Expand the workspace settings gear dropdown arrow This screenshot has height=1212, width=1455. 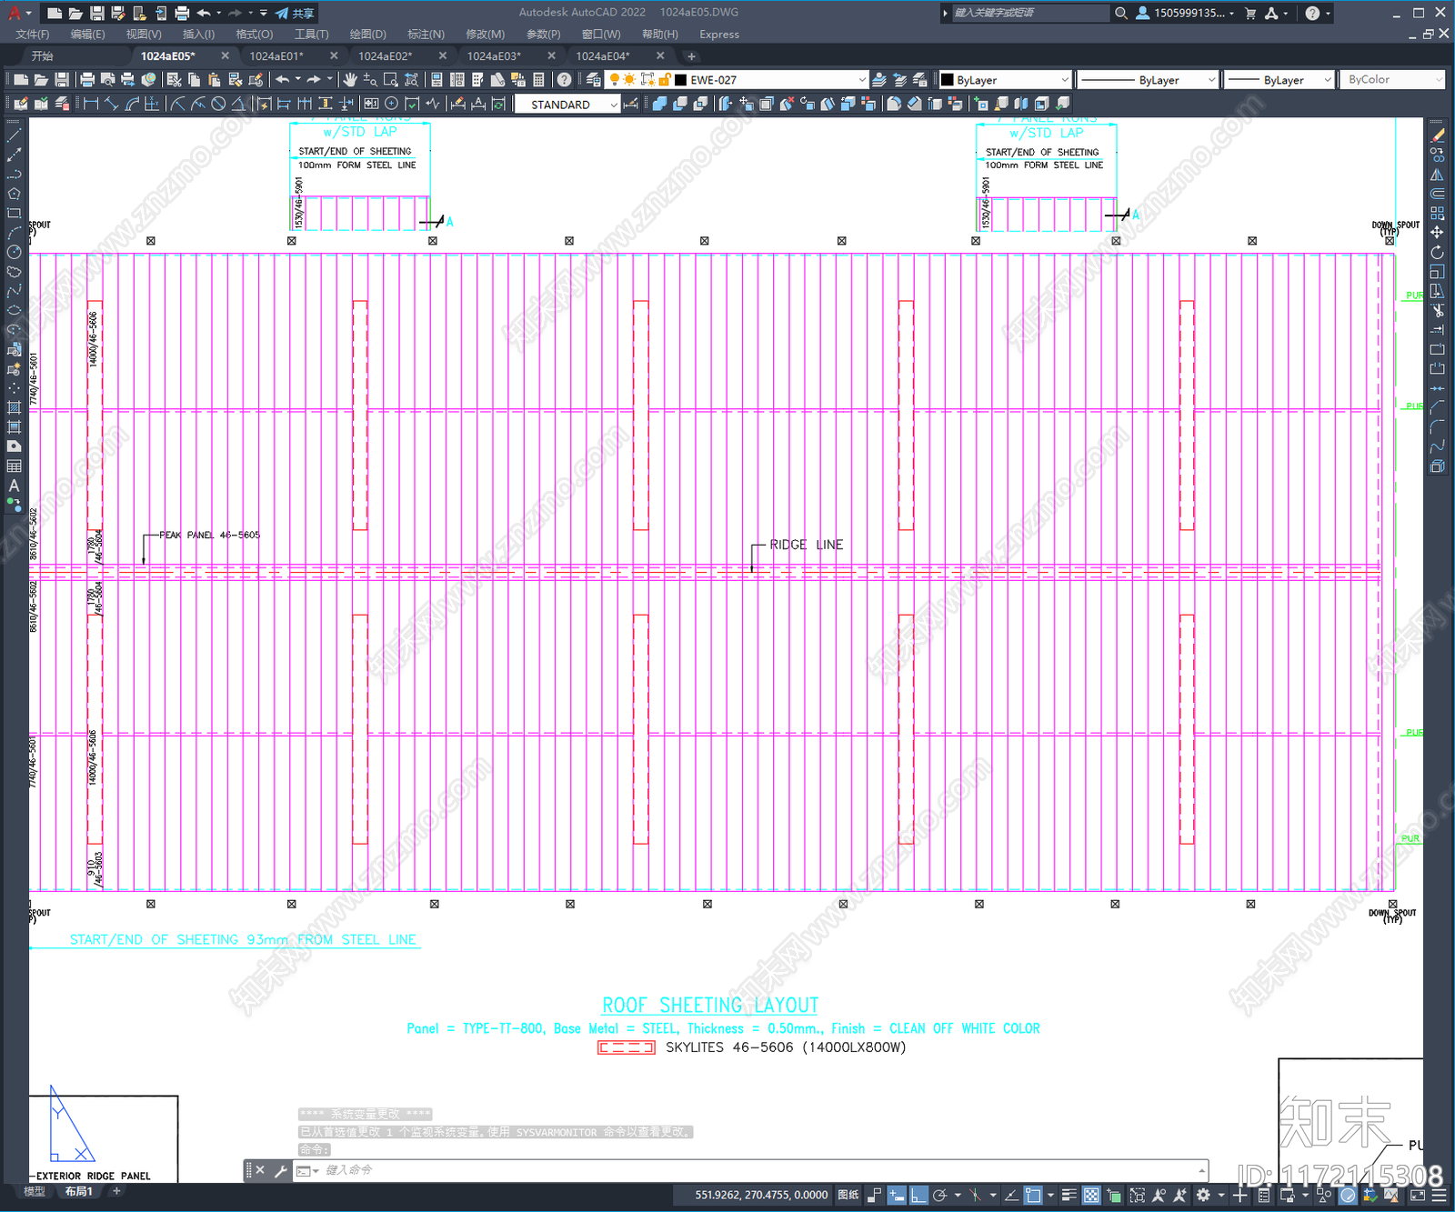(x=1221, y=1195)
